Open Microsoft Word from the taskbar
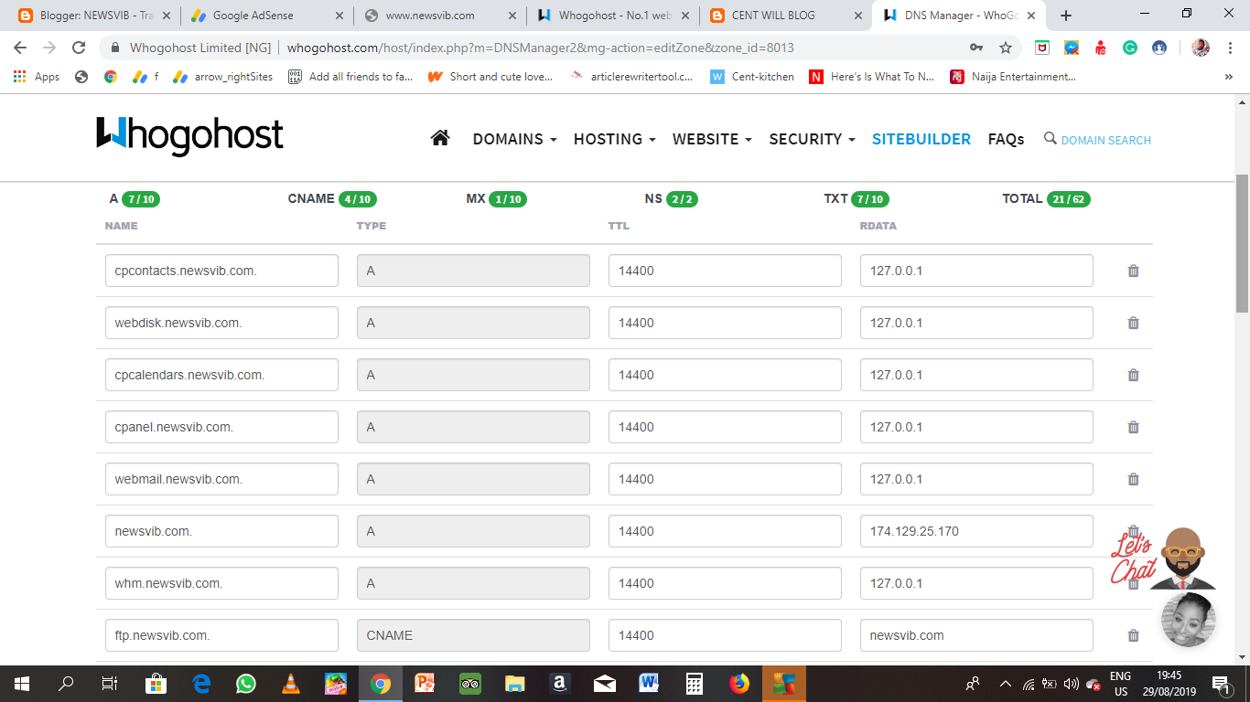This screenshot has width=1250, height=702. coord(650,683)
